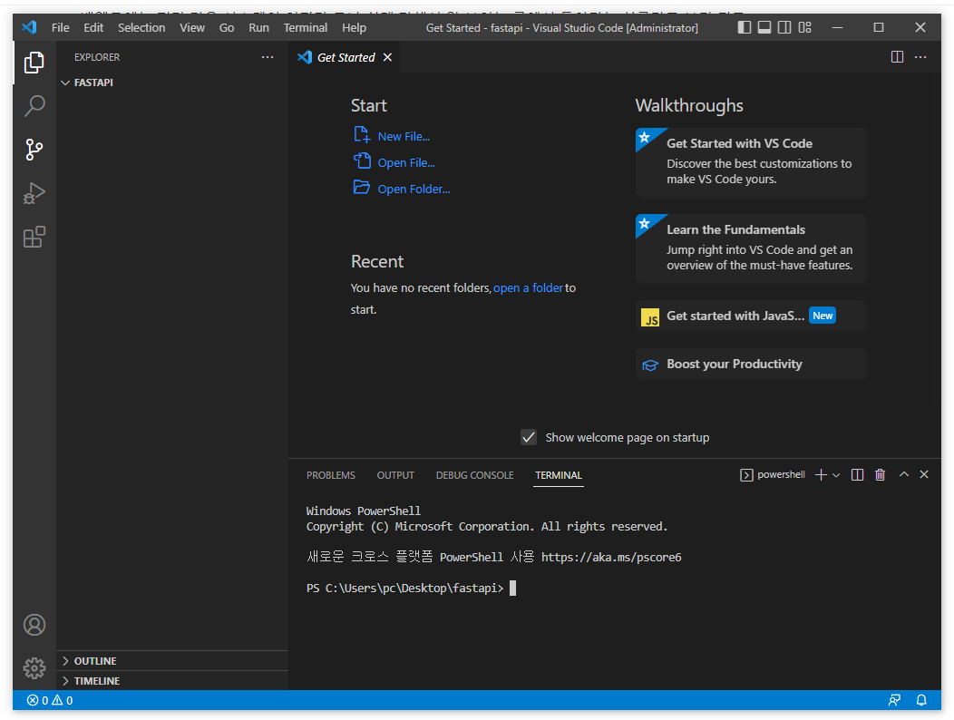Open the feedback icon in status bar
The image size is (954, 720).
894,701
